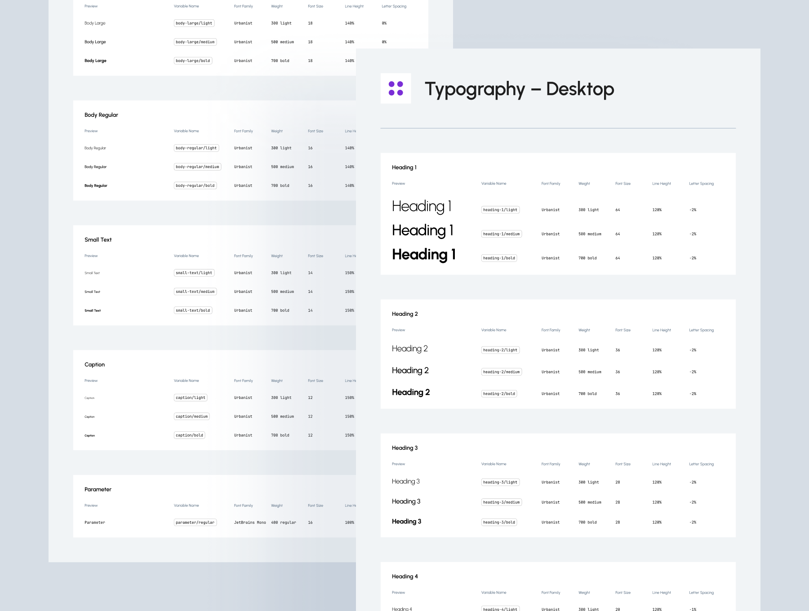Click the 700 bold weight in heading-1/bold row
This screenshot has width=809, height=611.
(587, 258)
